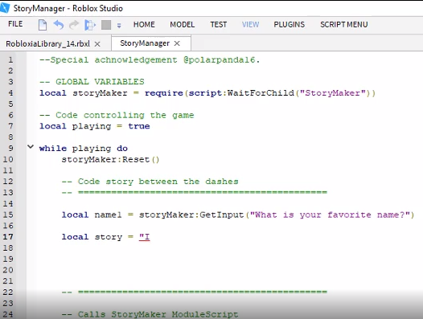Switch to the MODEL ribbon tab

(182, 25)
